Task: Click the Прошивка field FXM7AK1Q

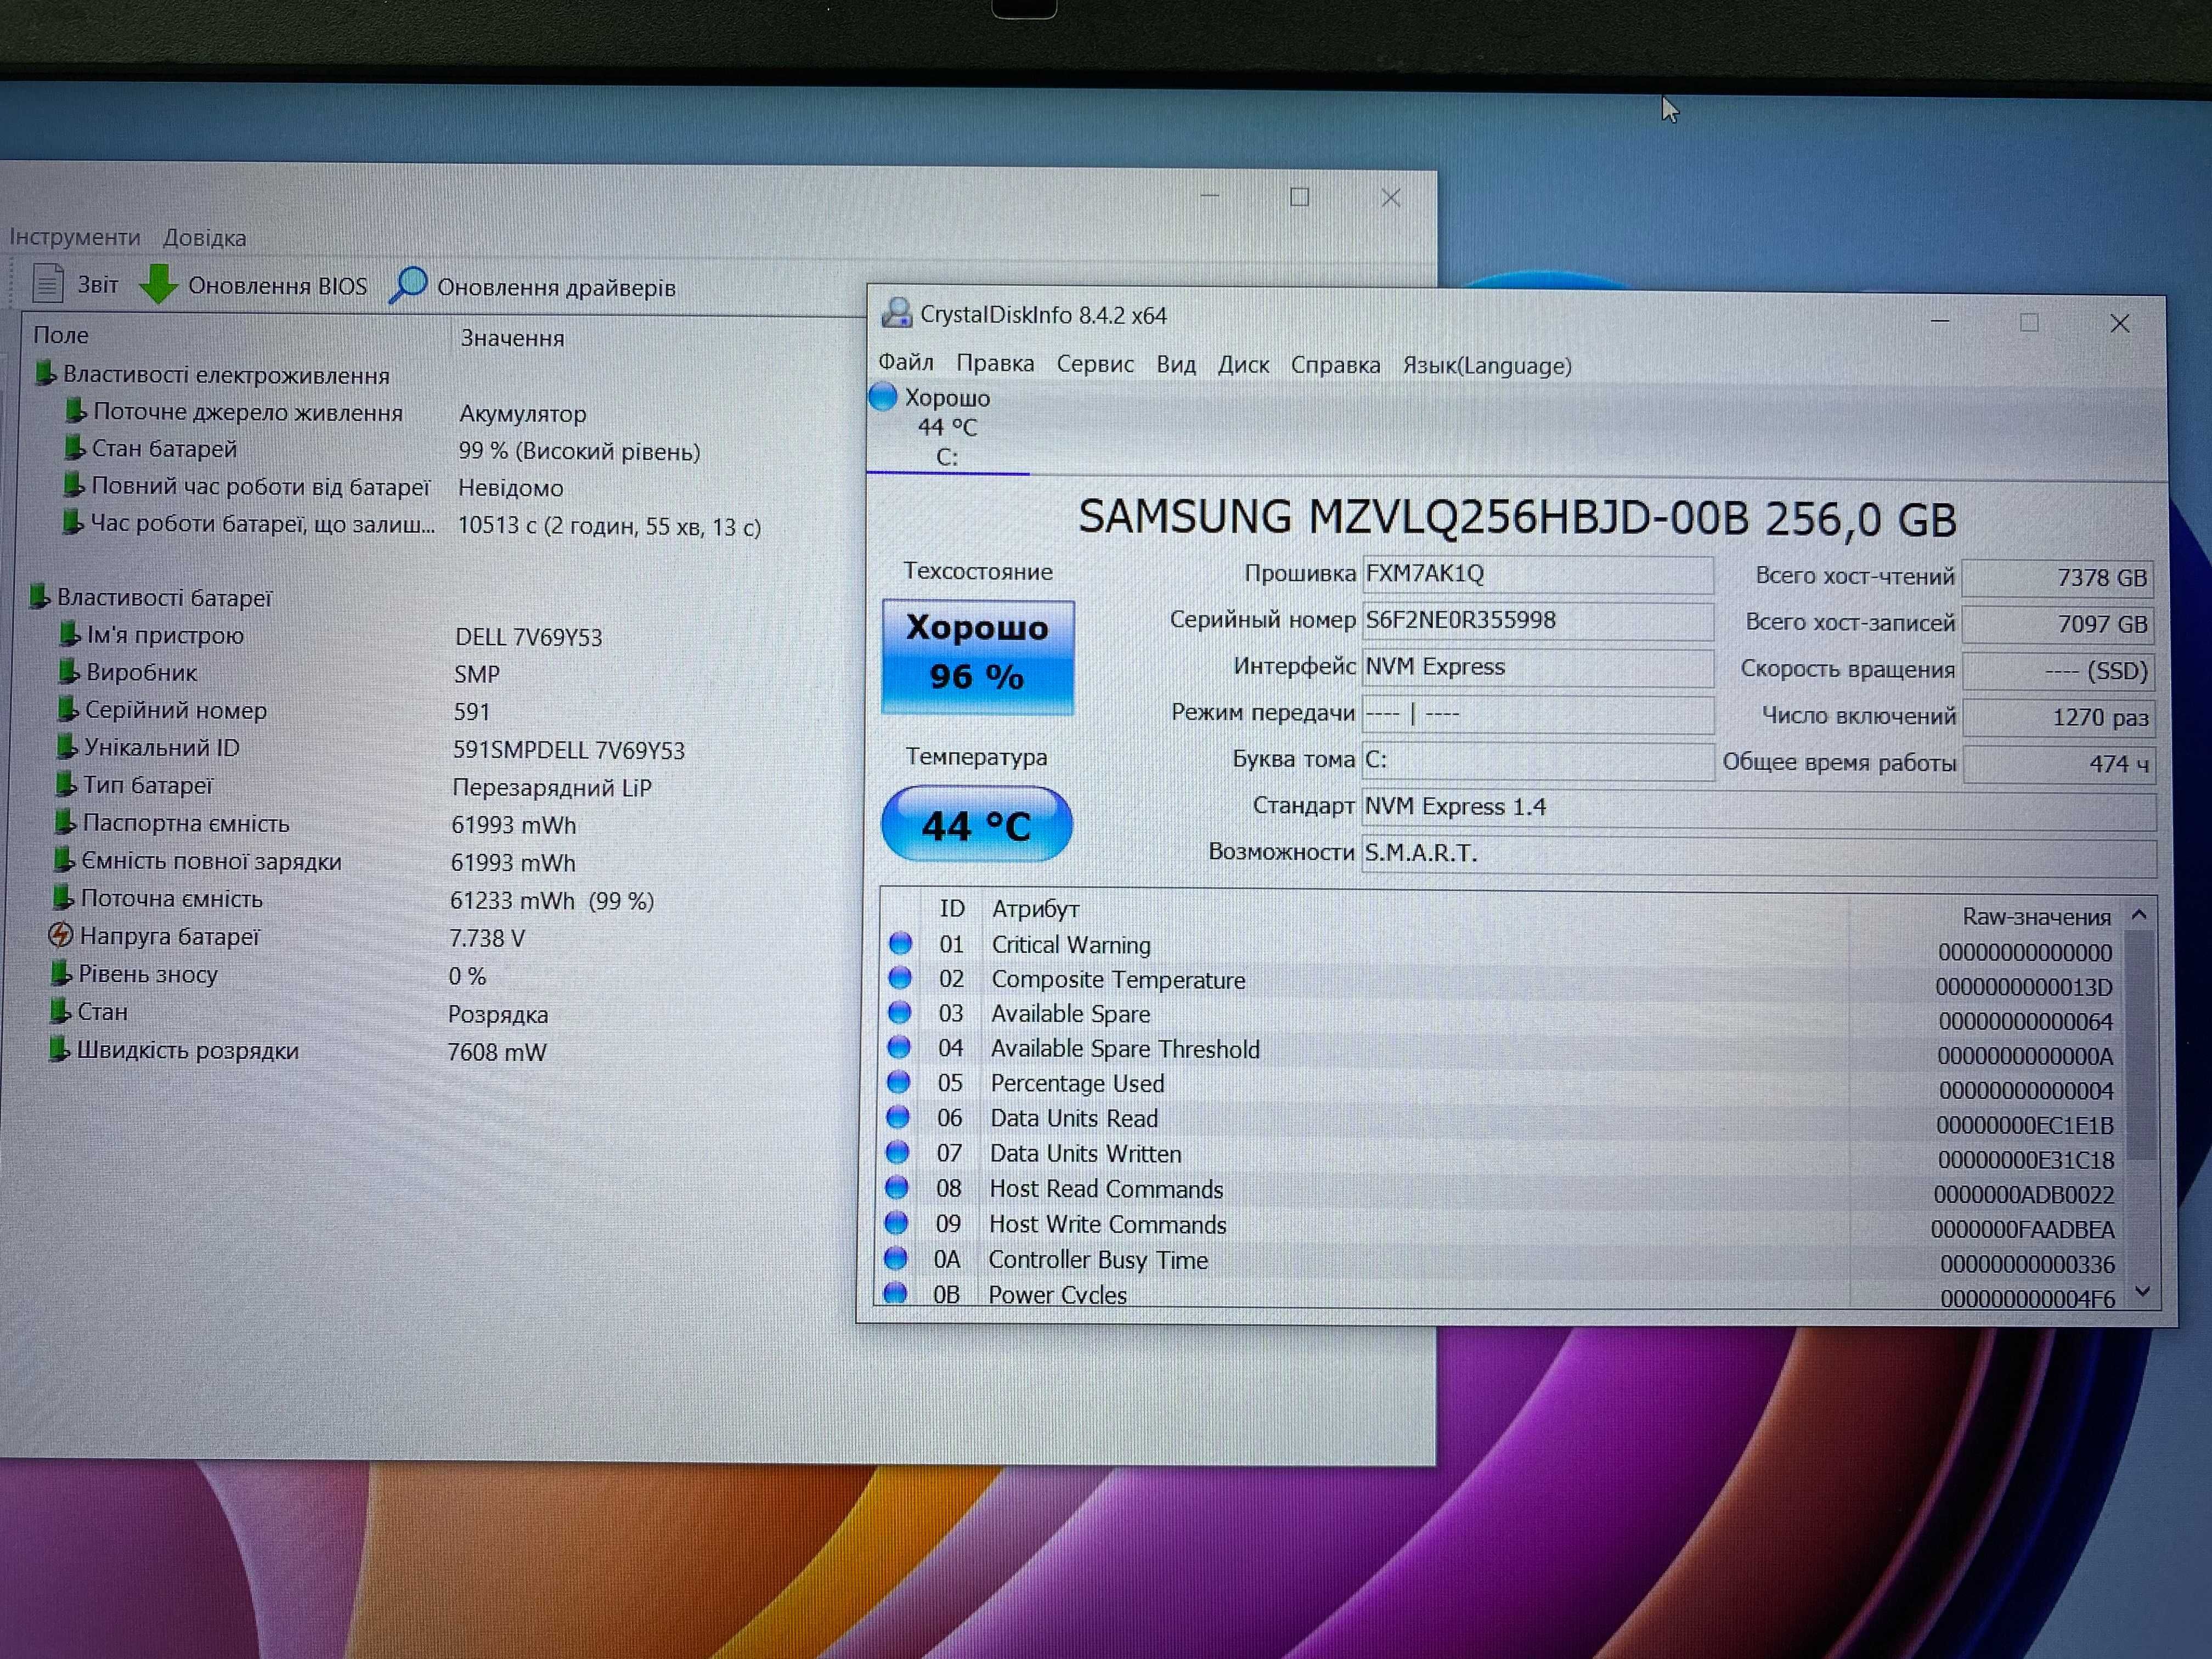Action: [1538, 574]
